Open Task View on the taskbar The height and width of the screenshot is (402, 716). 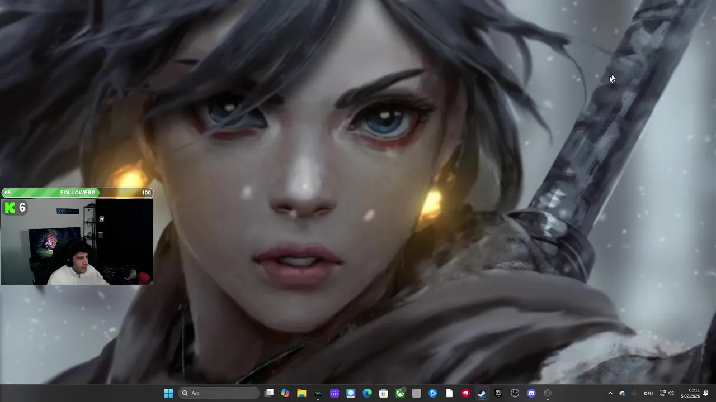pos(269,393)
